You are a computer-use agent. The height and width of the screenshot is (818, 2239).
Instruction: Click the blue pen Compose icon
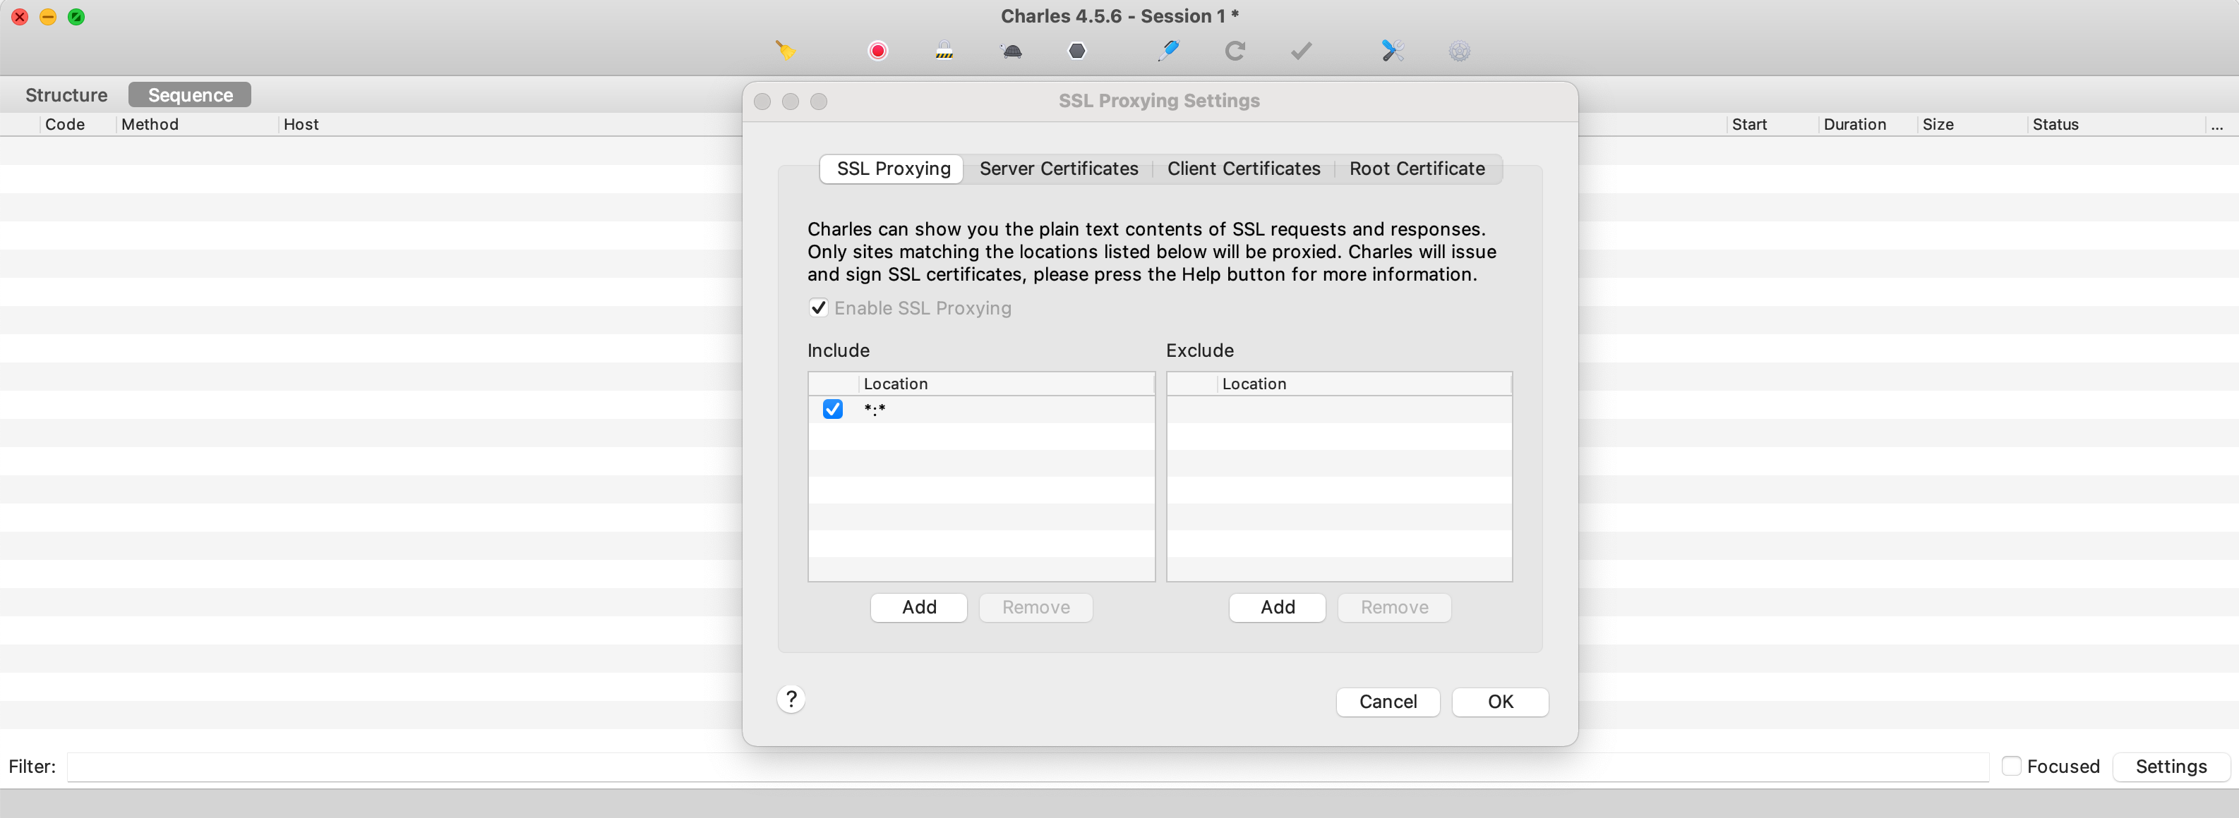tap(1168, 50)
